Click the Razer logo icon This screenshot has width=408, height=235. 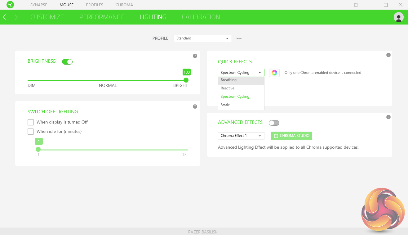click(10, 5)
